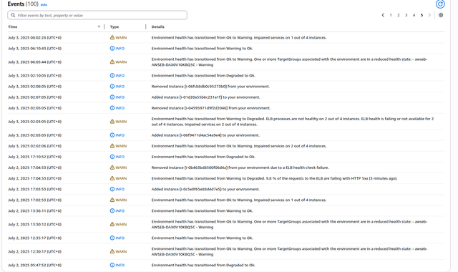Jump to events page 4
Viewport: 458px width, 272px height.
[x=414, y=15]
